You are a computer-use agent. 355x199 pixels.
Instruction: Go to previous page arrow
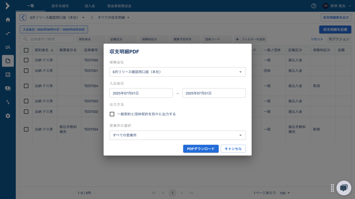(163, 193)
